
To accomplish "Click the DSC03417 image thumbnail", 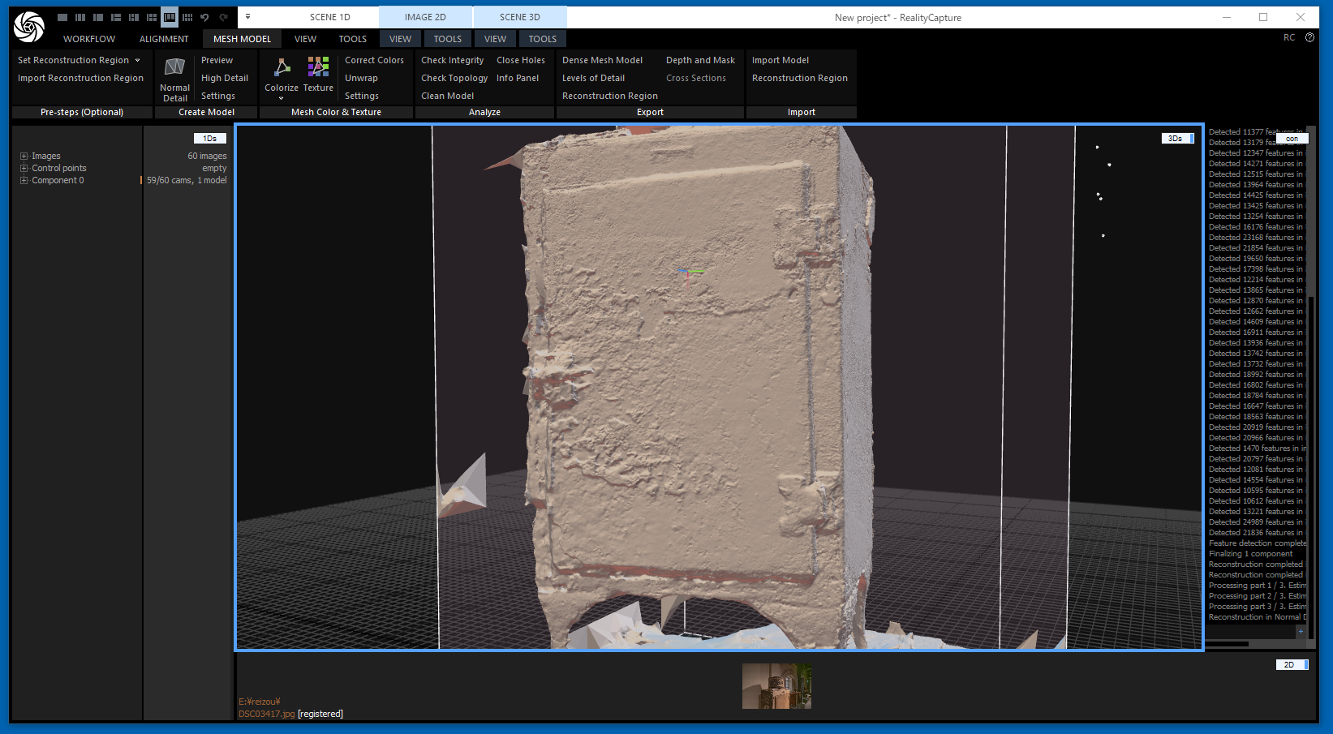I will (776, 686).
